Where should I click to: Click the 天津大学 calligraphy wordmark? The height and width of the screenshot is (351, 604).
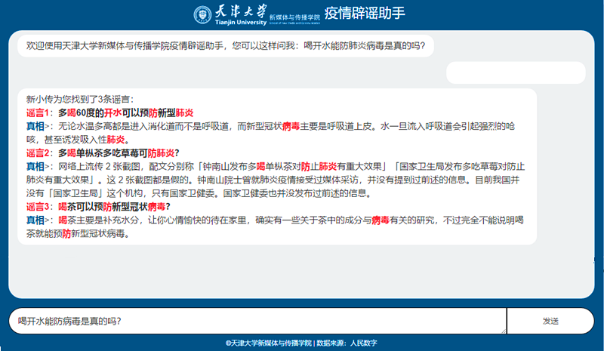point(236,11)
